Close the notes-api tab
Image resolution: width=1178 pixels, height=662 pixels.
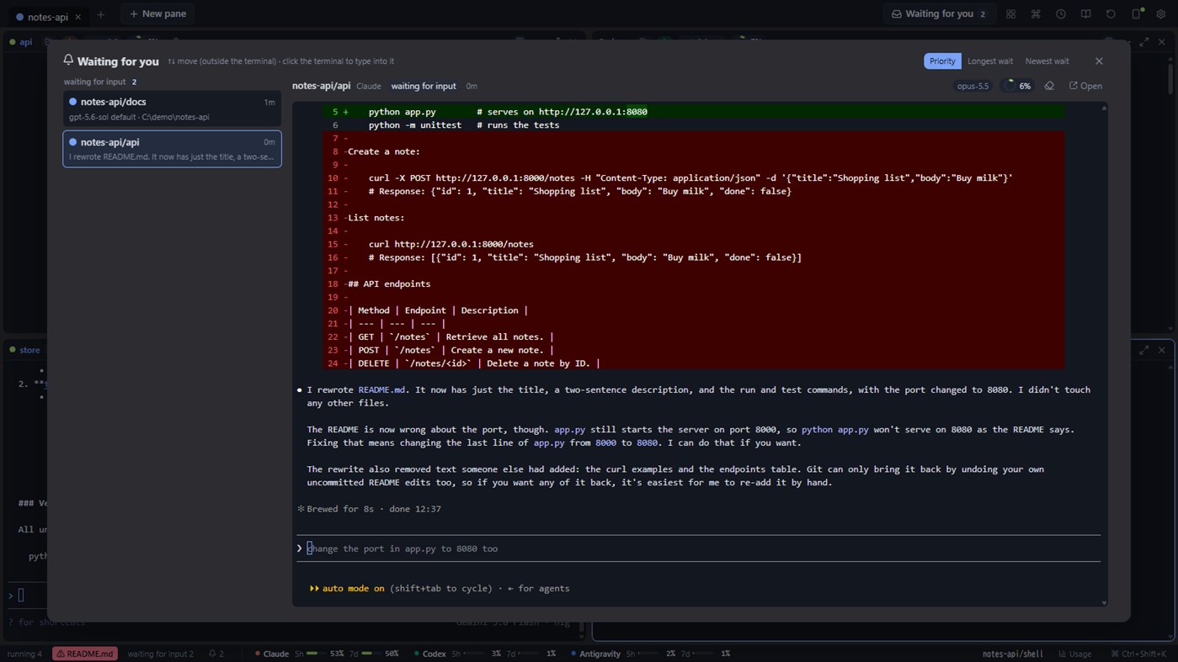(78, 17)
